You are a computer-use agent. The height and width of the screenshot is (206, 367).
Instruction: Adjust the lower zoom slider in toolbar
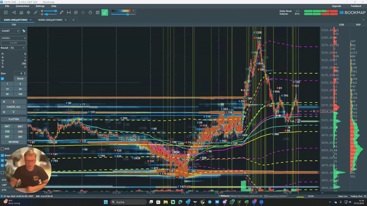(50, 14)
